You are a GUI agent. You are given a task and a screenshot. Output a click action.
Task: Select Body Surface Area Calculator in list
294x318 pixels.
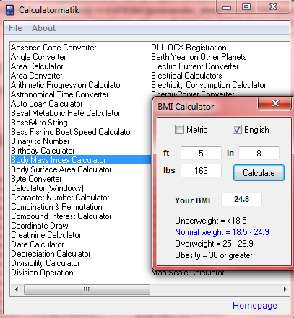(61, 169)
